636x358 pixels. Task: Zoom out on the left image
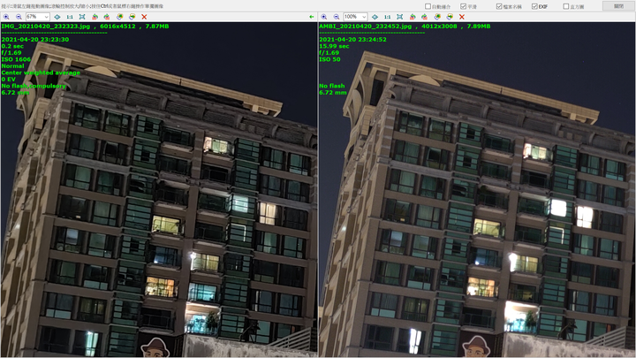(19, 17)
